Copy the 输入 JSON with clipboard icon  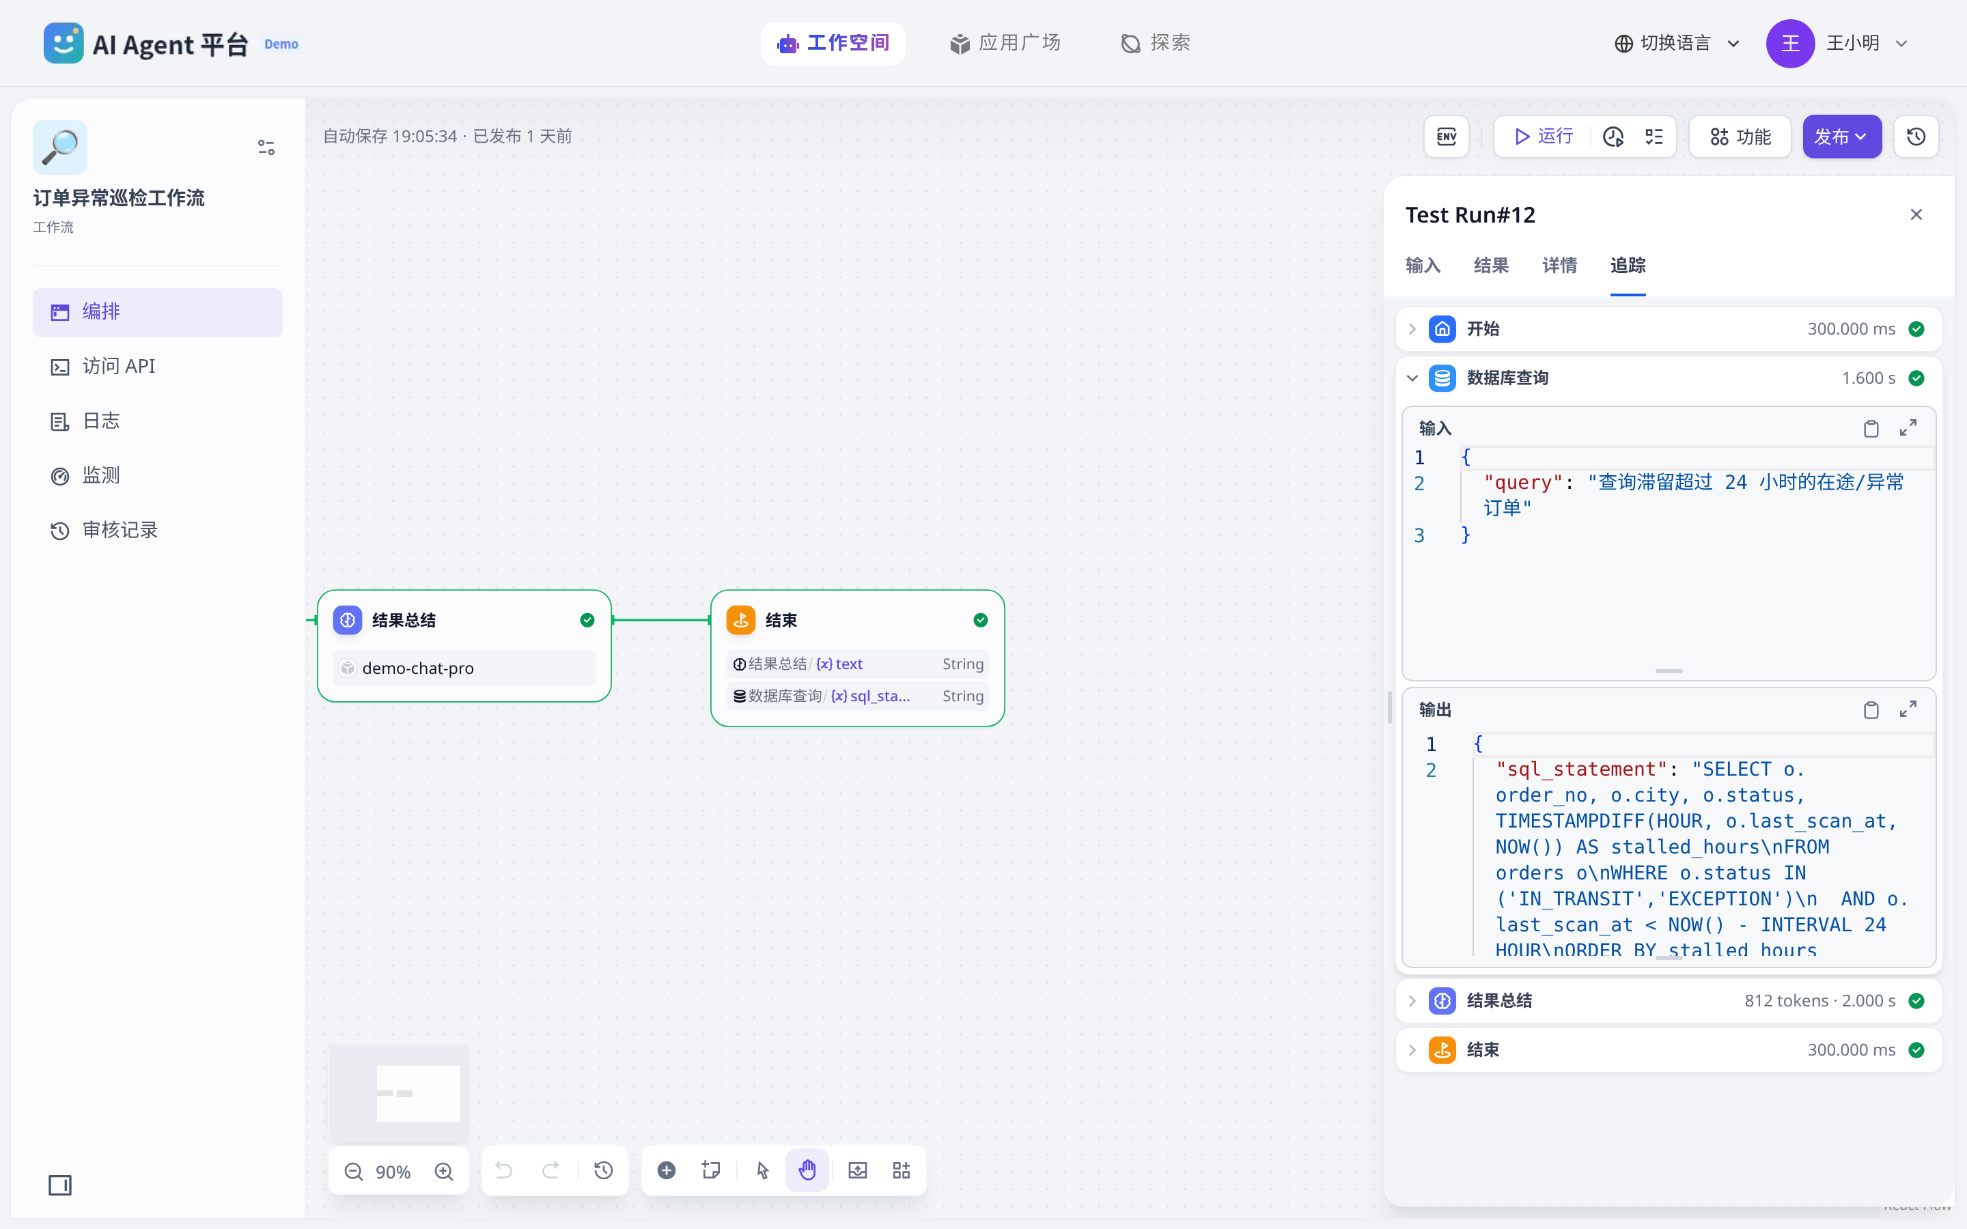[x=1871, y=428]
